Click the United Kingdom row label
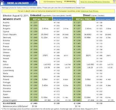116x110 pixels. (10, 100)
